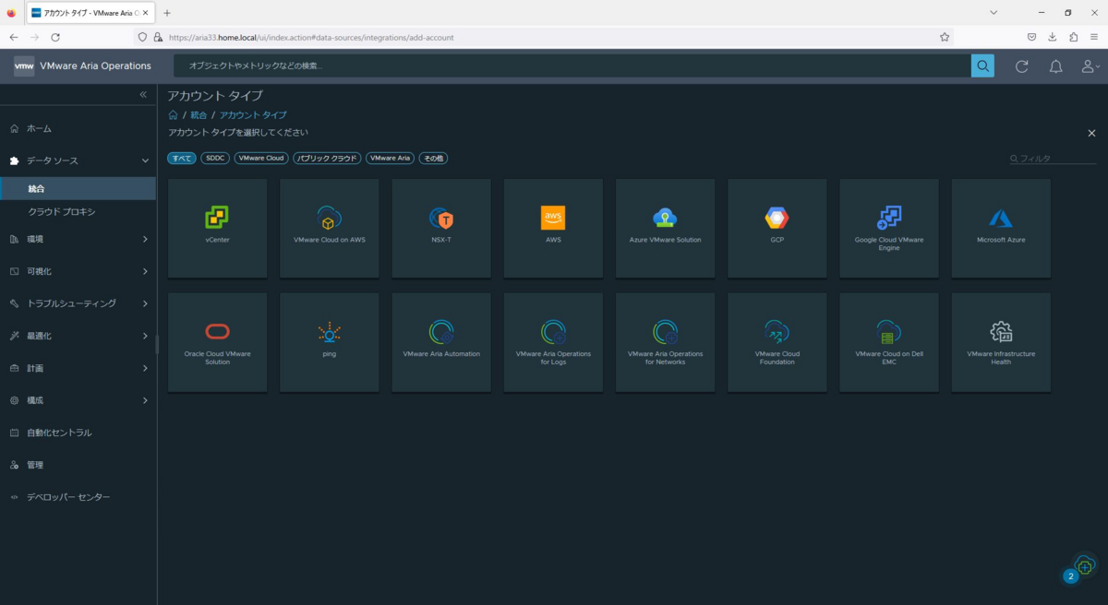Screen dimensions: 1108x605
Task: Bookmark page with the star icon
Action: (x=945, y=37)
